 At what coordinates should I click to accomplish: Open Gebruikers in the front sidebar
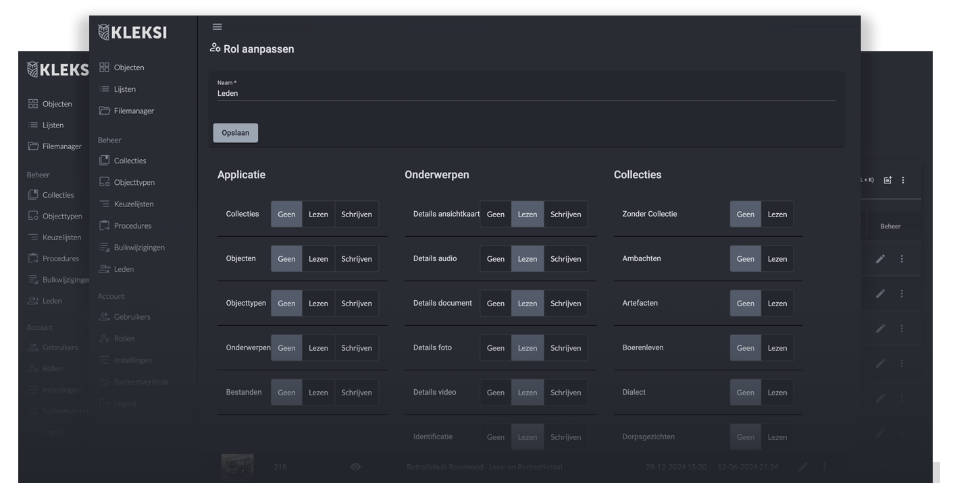132,317
